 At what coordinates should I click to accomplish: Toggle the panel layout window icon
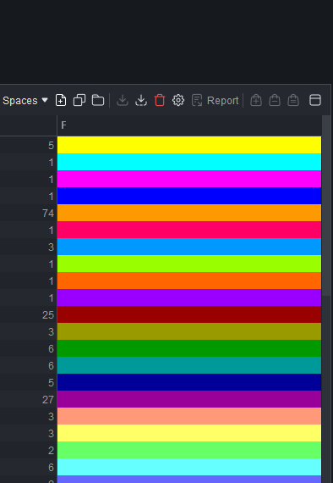(315, 101)
